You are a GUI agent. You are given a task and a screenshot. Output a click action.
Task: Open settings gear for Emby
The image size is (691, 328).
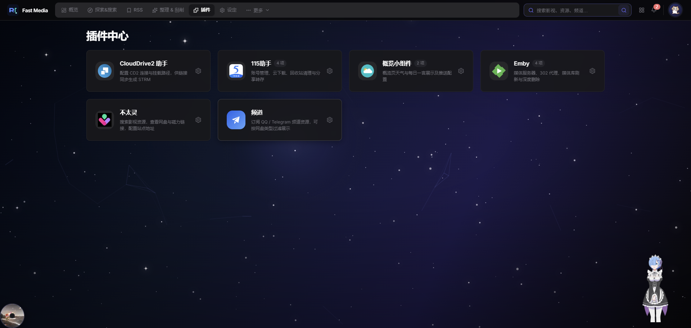[x=592, y=71]
